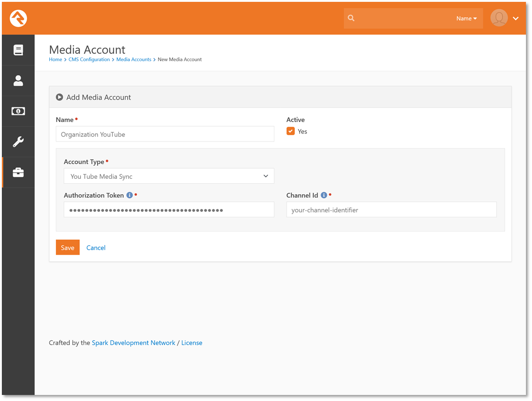Click the Authorization Token info icon
This screenshot has width=532, height=401.
[130, 196]
